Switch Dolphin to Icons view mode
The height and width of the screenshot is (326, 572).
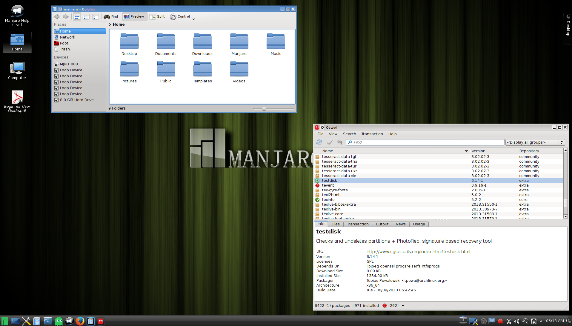pos(77,17)
